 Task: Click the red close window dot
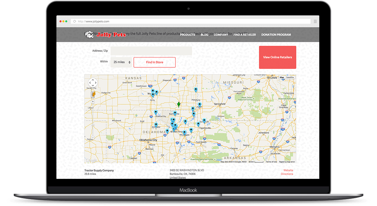tap(61, 21)
